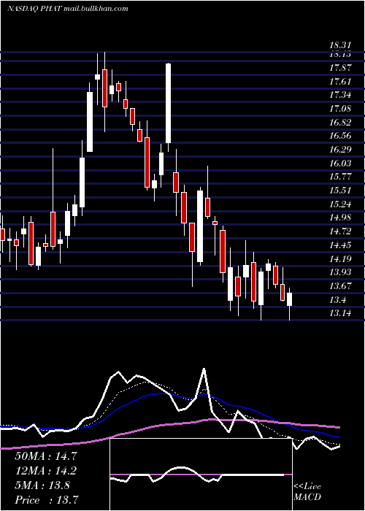The height and width of the screenshot is (511, 365).
Task: Click the 13.93 price axis label
Action: coord(340,272)
